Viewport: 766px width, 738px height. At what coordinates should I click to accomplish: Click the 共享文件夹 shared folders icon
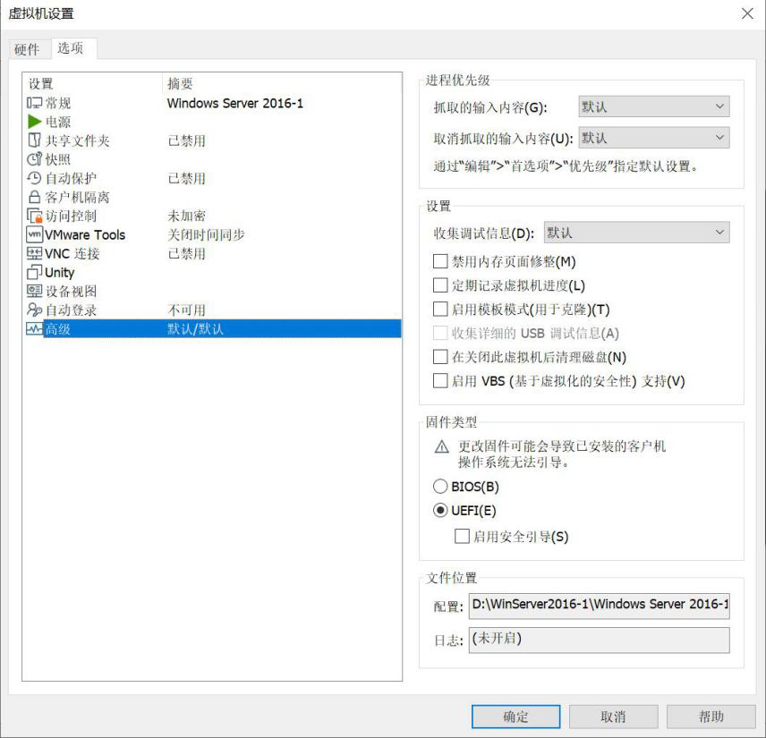click(x=34, y=140)
